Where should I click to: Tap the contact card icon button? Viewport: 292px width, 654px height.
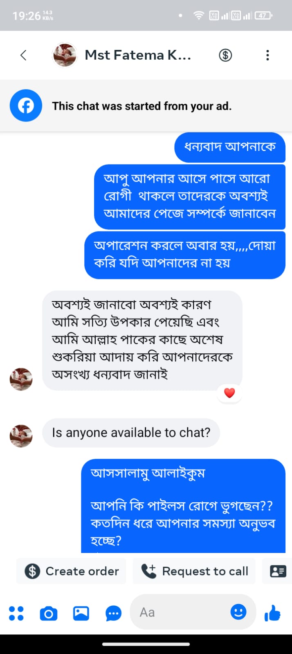point(278,571)
